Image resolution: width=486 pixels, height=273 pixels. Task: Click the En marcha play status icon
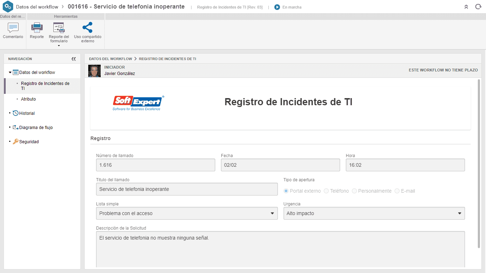(x=277, y=7)
